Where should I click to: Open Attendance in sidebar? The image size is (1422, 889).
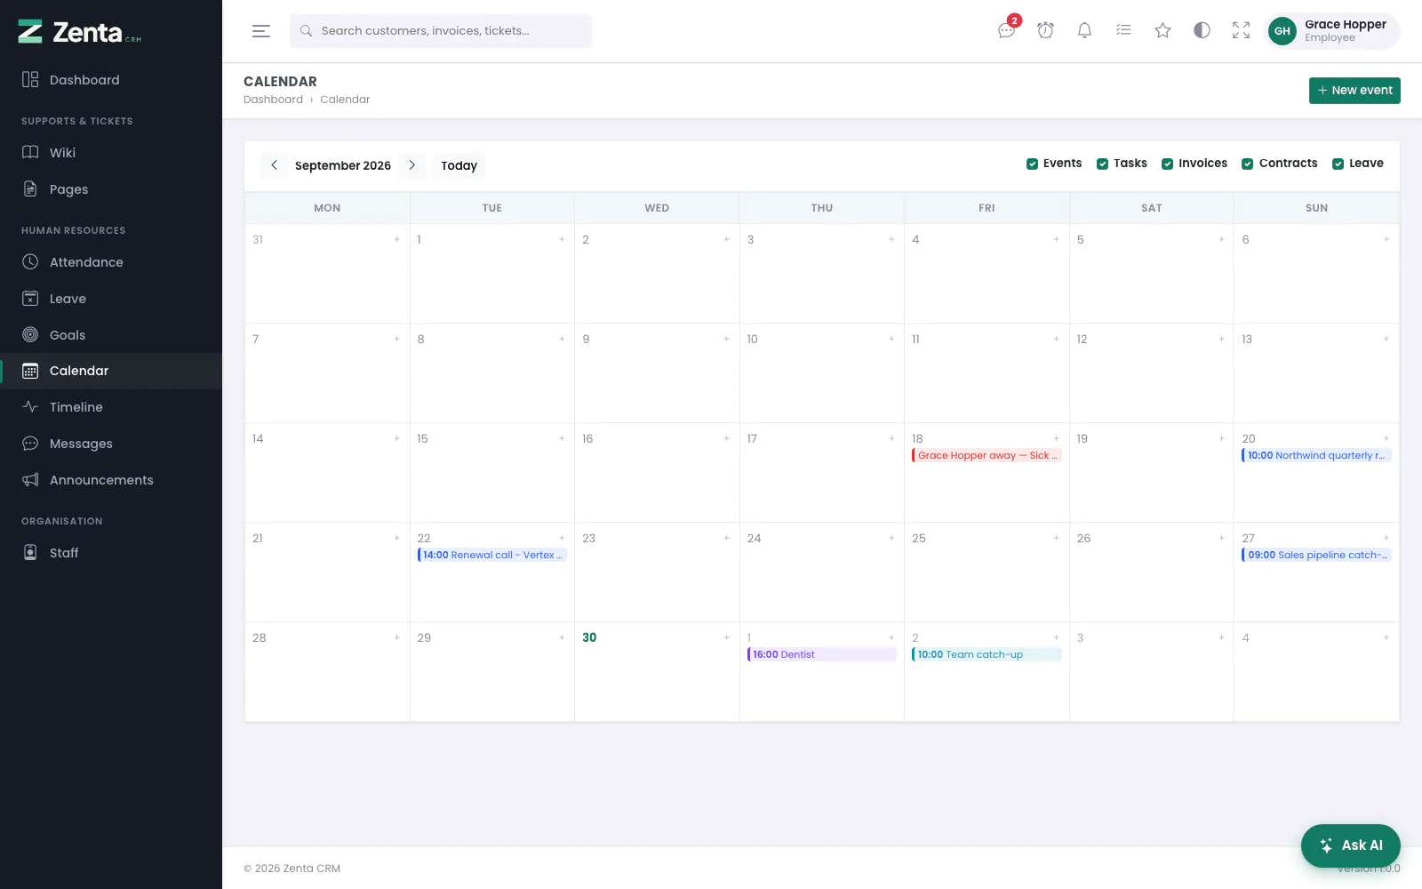point(111,262)
